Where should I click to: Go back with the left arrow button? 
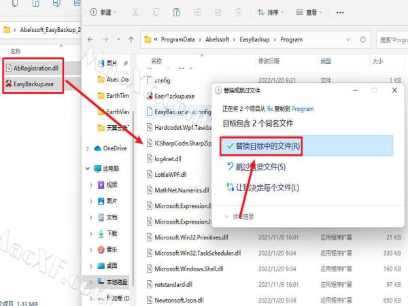pos(90,39)
